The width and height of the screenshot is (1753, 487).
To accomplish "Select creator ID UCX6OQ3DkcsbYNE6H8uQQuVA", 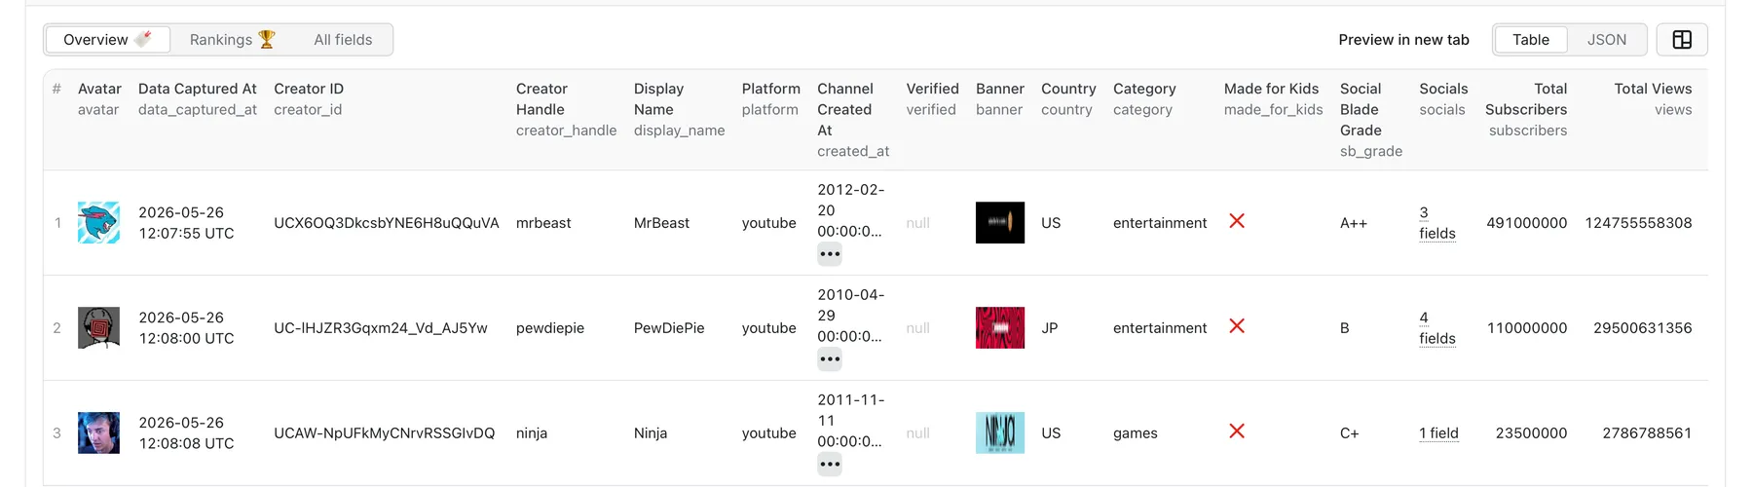I will click(387, 223).
